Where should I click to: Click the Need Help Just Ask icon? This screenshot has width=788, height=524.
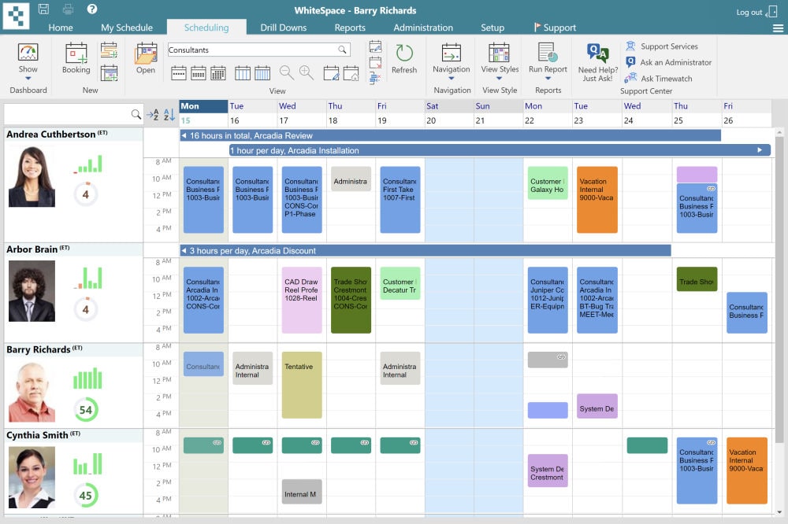597,53
